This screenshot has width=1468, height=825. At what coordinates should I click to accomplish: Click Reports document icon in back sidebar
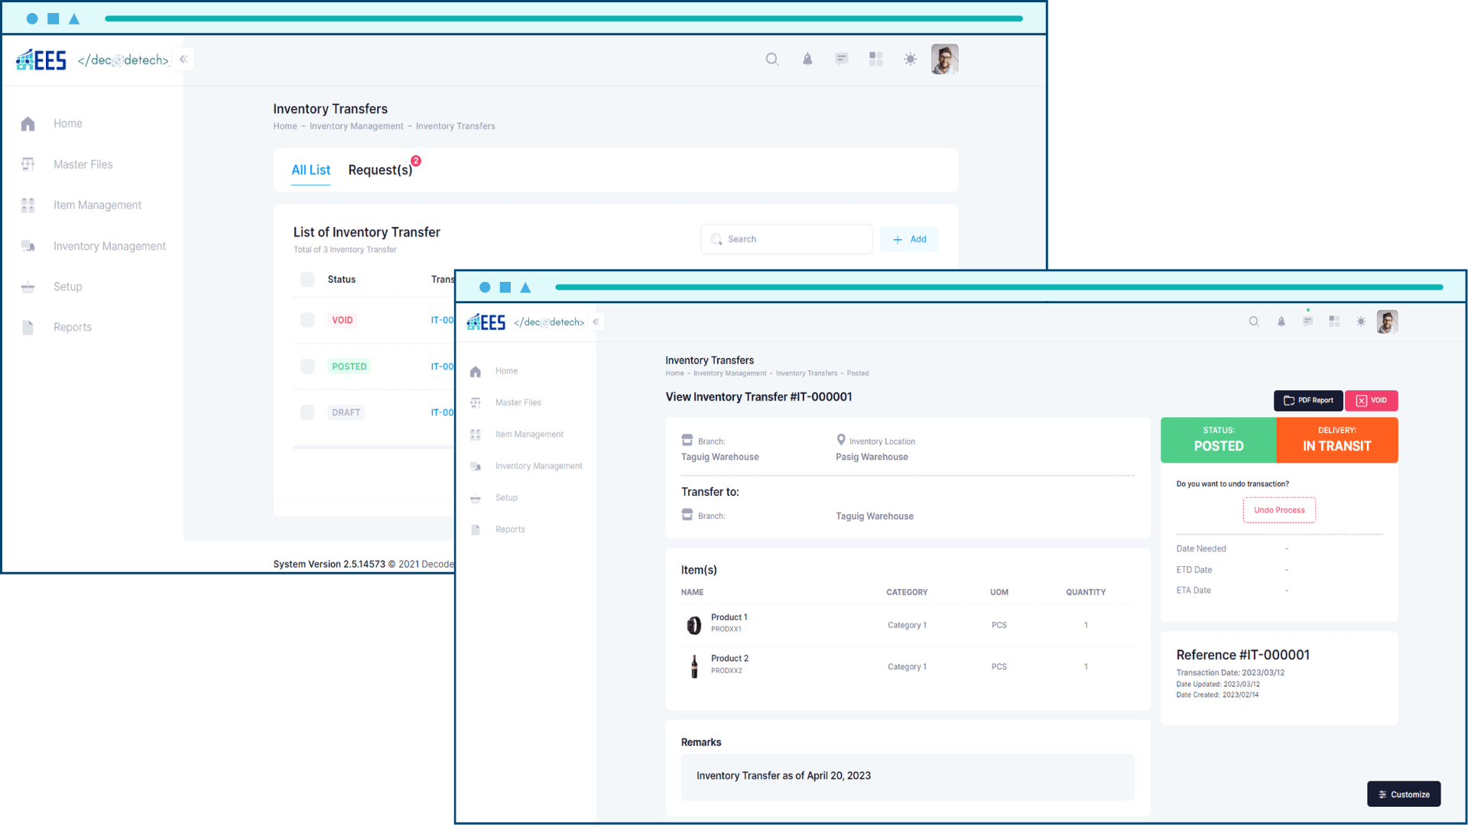click(x=28, y=328)
